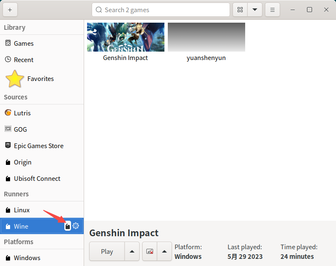Click the Recent clock icon
The width and height of the screenshot is (336, 266).
pos(8,59)
